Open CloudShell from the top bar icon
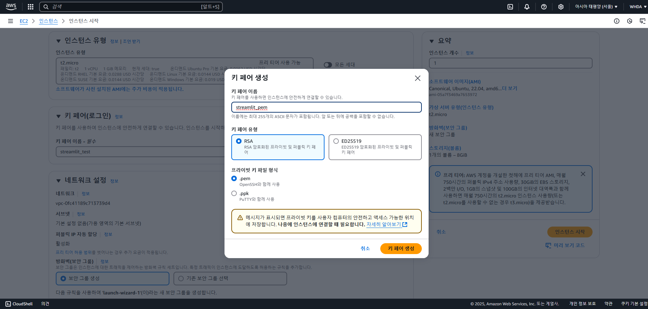 pyautogui.click(x=510, y=7)
